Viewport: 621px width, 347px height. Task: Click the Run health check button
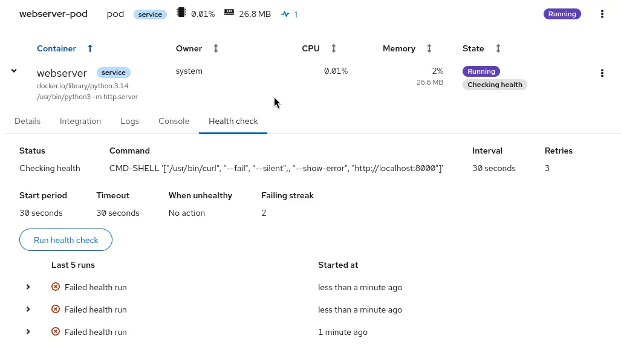(x=66, y=240)
